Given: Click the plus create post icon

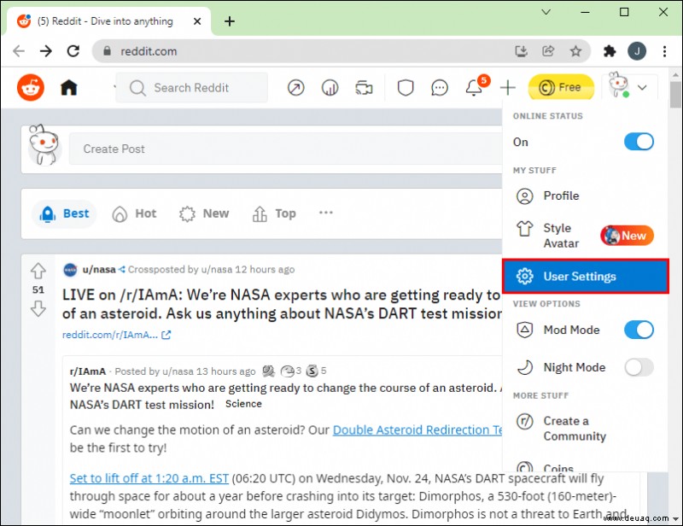Looking at the screenshot, I should click(507, 88).
